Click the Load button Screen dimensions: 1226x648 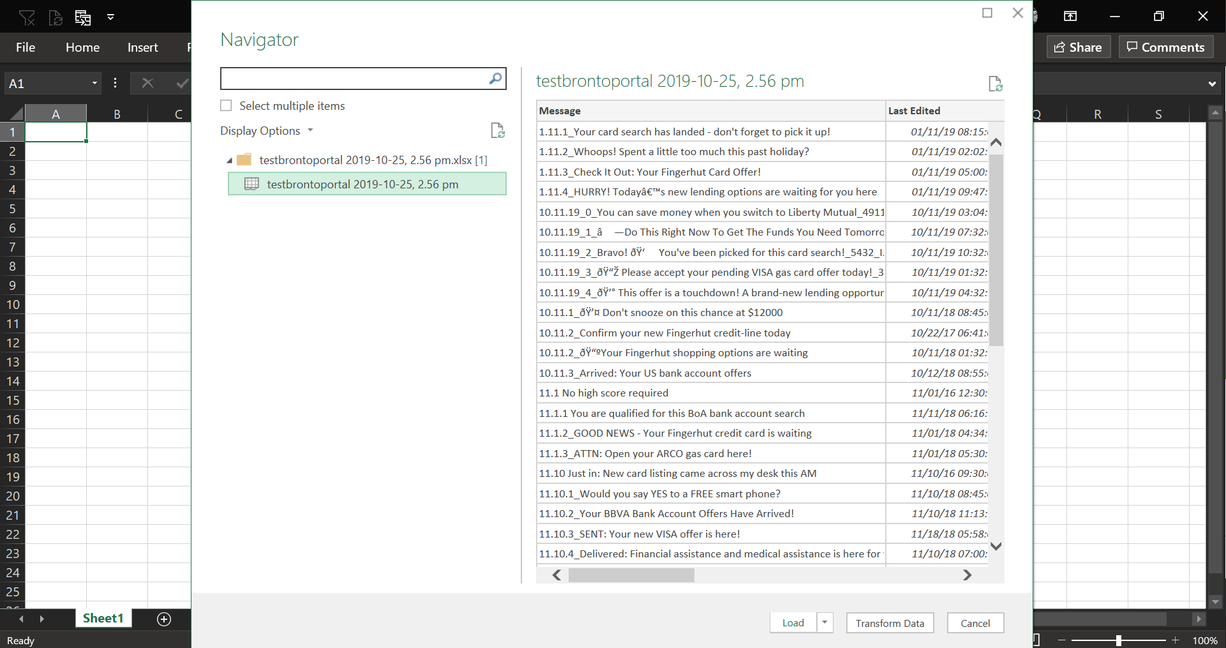click(x=793, y=622)
